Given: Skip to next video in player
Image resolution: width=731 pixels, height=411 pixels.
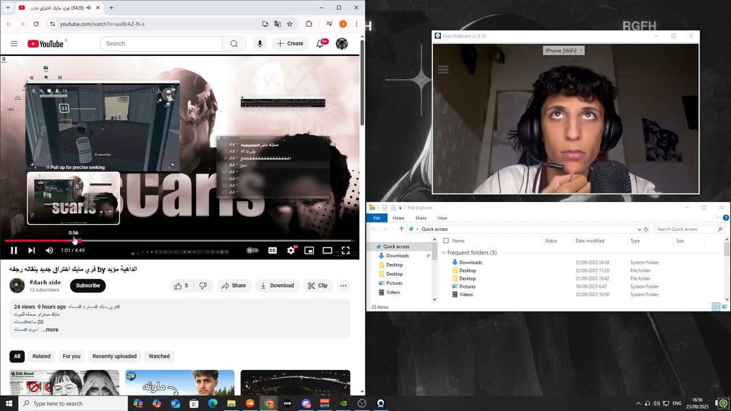Looking at the screenshot, I should (x=31, y=250).
